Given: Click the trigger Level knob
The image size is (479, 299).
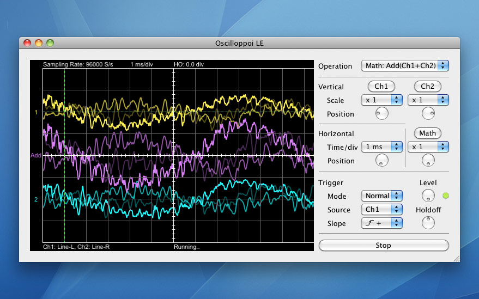Looking at the screenshot, I should pyautogui.click(x=428, y=195).
